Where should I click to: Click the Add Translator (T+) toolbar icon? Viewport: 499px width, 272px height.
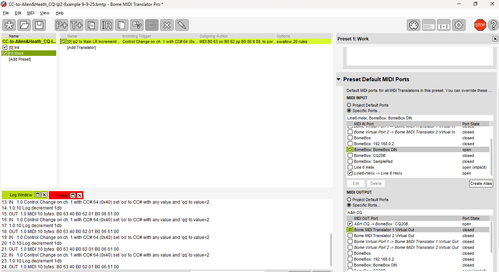[76, 25]
